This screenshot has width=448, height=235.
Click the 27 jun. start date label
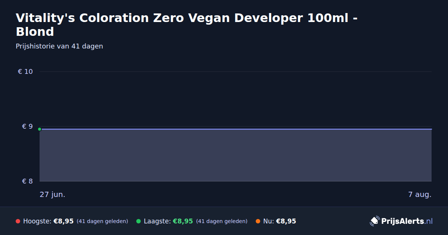pyautogui.click(x=53, y=195)
